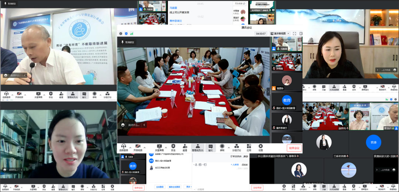Enter fullscreen in main 腾讯会议 window

pyautogui.click(x=294, y=34)
